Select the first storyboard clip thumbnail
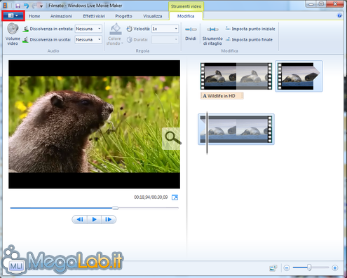The width and height of the screenshot is (347, 278). (x=236, y=76)
